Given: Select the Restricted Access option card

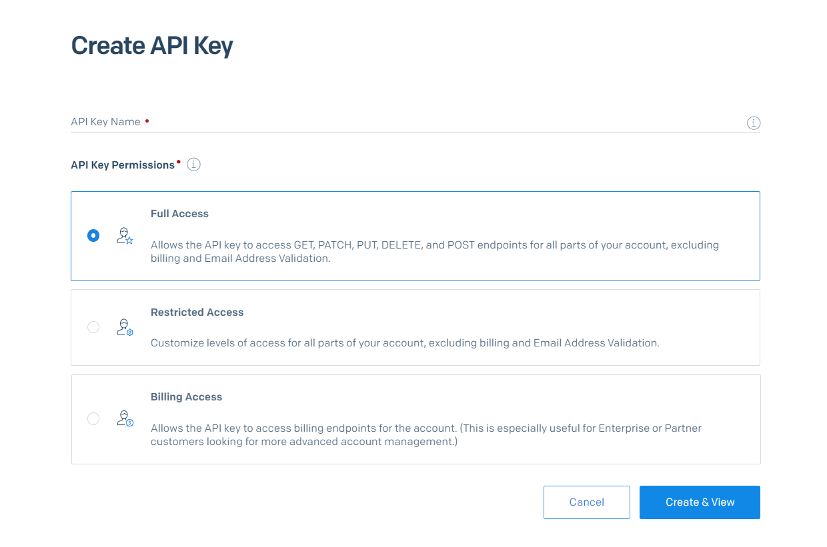Looking at the screenshot, I should (x=415, y=327).
